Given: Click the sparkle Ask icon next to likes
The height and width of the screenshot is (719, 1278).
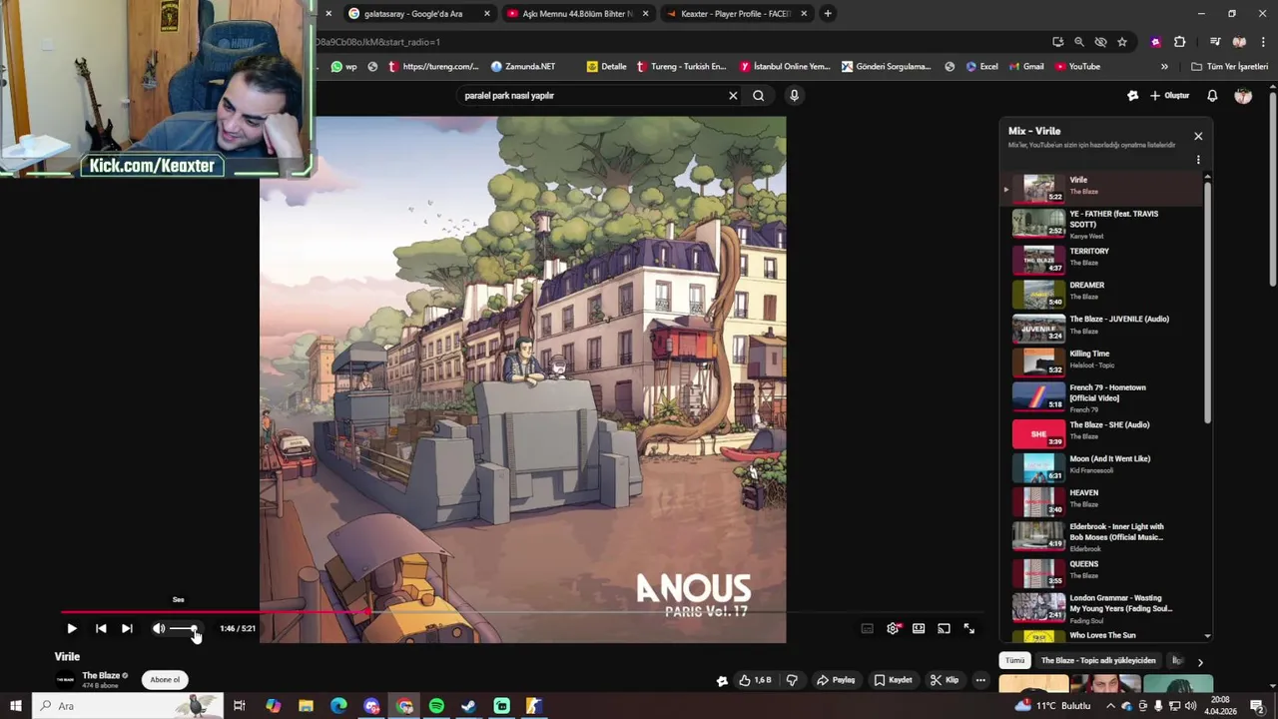Looking at the screenshot, I should (722, 680).
